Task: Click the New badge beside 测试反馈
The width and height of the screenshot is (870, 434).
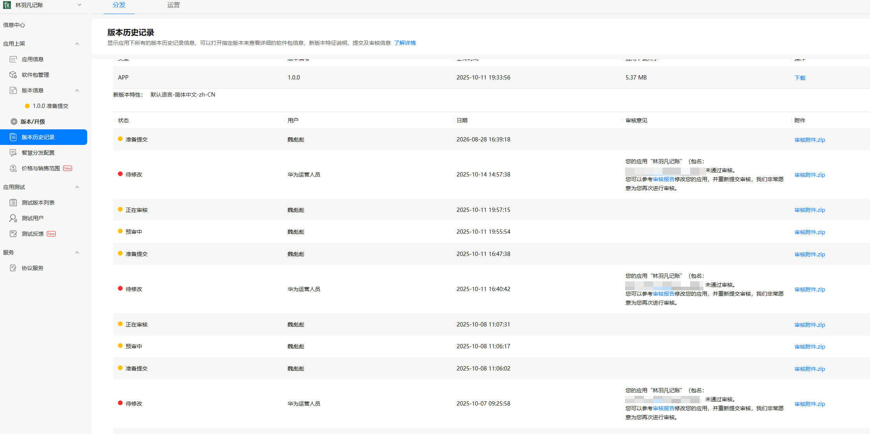Action: (x=51, y=234)
